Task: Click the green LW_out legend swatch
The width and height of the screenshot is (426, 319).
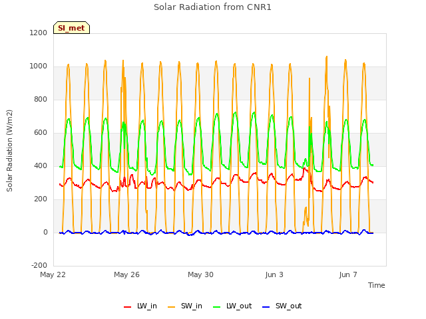Action: 217,307
